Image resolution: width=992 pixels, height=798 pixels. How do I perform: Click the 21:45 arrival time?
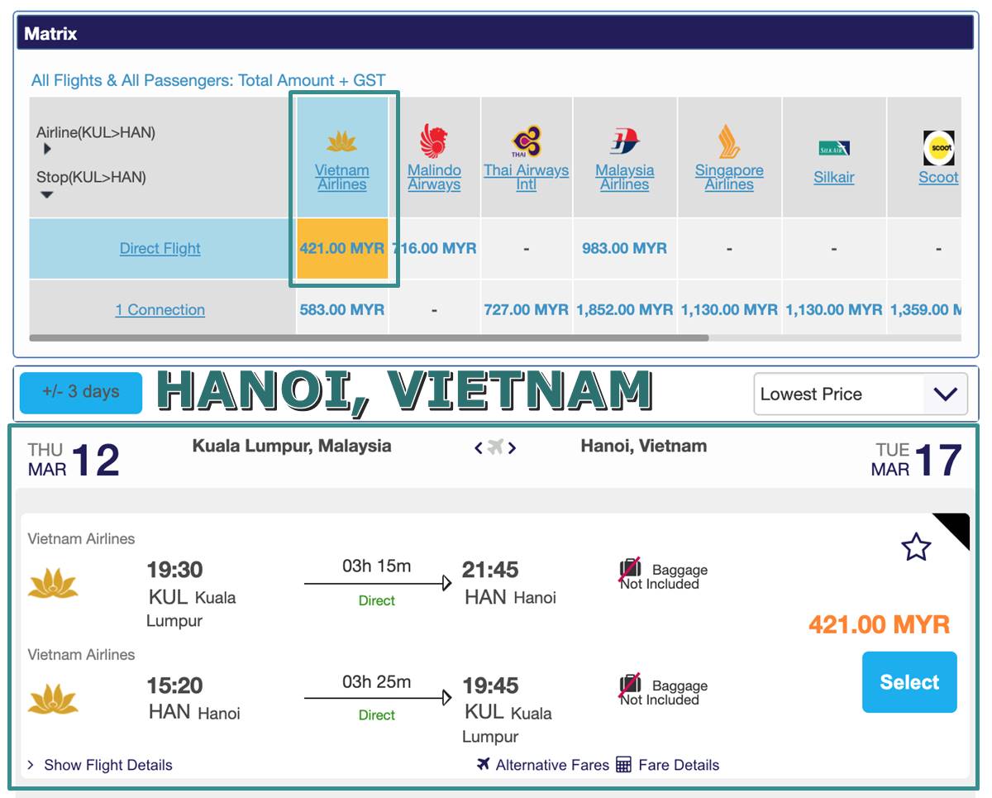click(x=491, y=570)
